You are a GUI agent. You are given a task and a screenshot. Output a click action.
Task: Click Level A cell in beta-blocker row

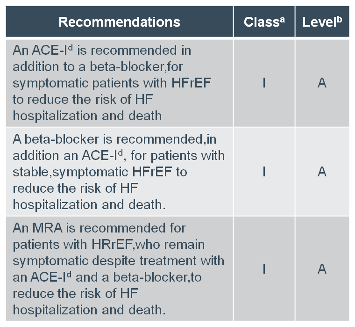click(x=322, y=172)
